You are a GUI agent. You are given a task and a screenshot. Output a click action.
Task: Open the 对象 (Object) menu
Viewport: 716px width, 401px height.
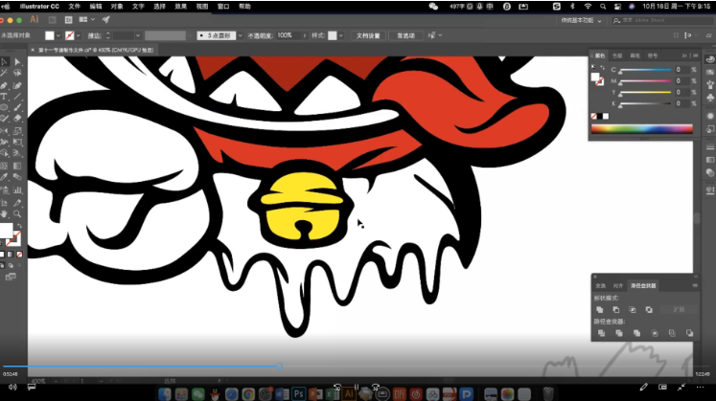117,7
